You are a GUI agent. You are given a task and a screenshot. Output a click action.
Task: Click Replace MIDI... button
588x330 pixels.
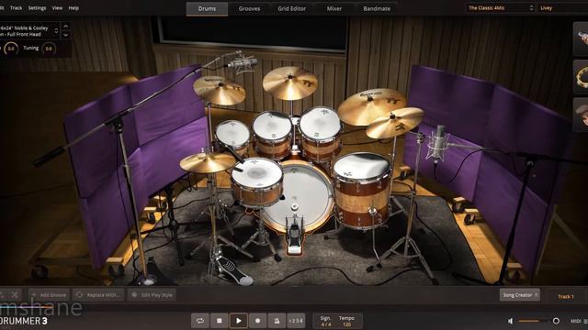99,295
